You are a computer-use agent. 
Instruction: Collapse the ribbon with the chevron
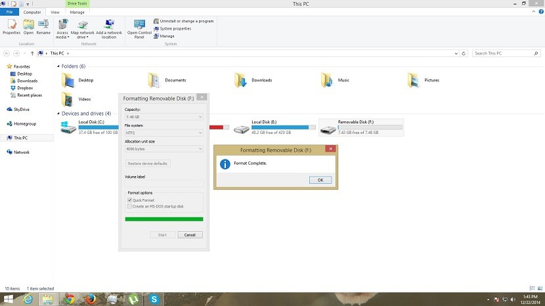coord(534,12)
